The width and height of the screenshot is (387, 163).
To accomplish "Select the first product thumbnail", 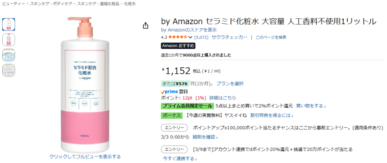I will (9, 24).
